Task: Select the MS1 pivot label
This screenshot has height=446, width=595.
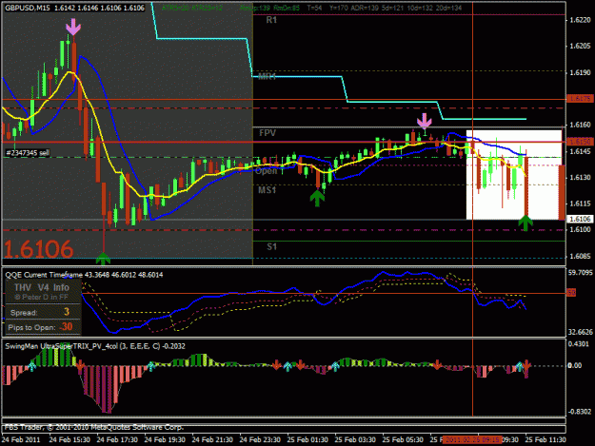Action: pyautogui.click(x=268, y=190)
